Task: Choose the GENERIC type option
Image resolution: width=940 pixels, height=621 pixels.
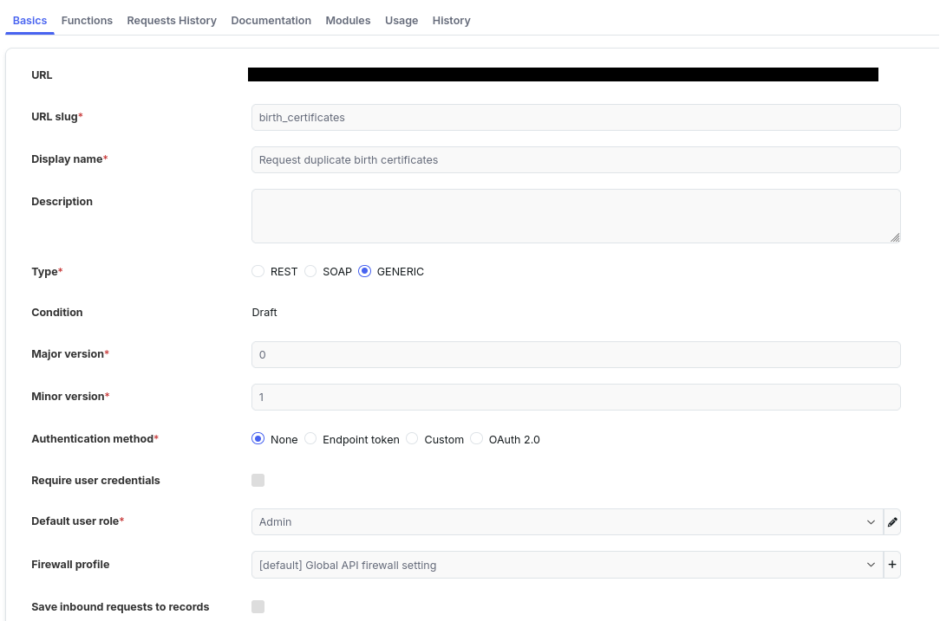Action: [x=364, y=271]
